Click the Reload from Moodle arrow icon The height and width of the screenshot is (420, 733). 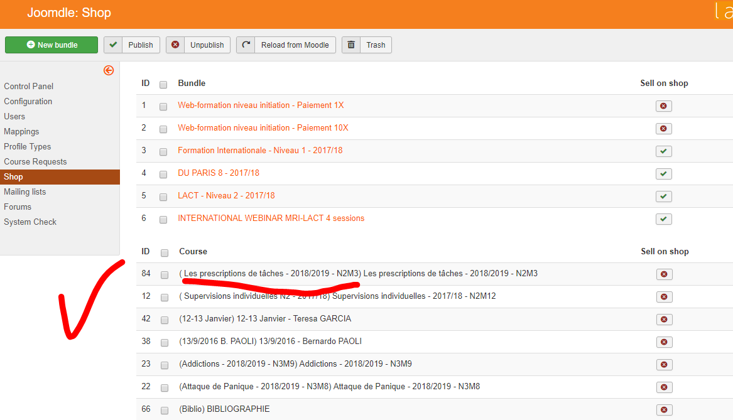click(246, 45)
